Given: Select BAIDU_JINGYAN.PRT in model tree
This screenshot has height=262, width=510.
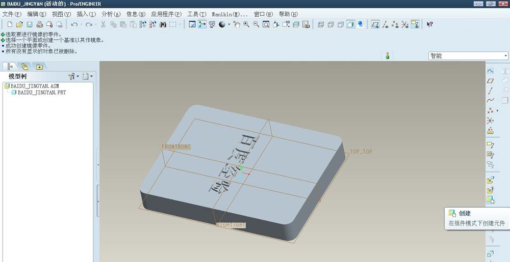Looking at the screenshot, I should pos(39,93).
